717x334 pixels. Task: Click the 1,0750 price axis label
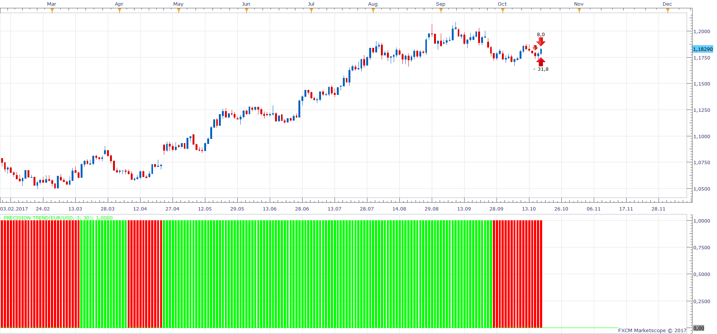pyautogui.click(x=702, y=162)
